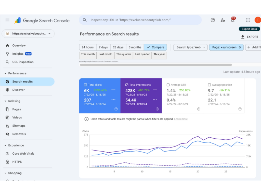This screenshot has height=195, width=261.
Task: Remove the Page: +sunscreen filter
Action: [240, 47]
